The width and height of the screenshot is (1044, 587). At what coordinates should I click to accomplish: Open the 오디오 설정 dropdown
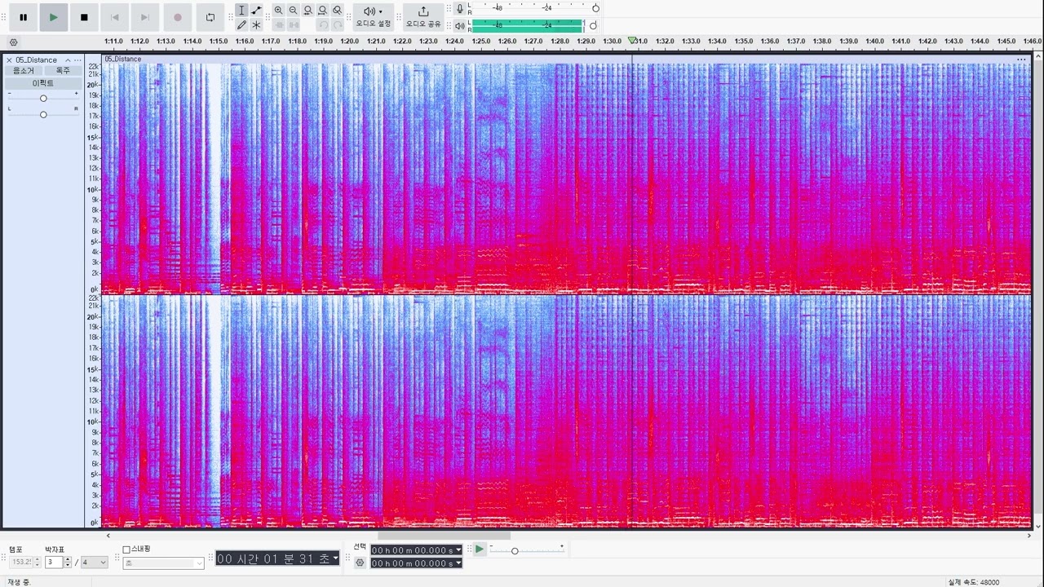(373, 16)
